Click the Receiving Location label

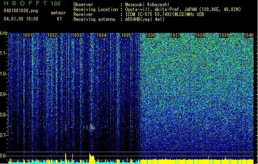96,9
